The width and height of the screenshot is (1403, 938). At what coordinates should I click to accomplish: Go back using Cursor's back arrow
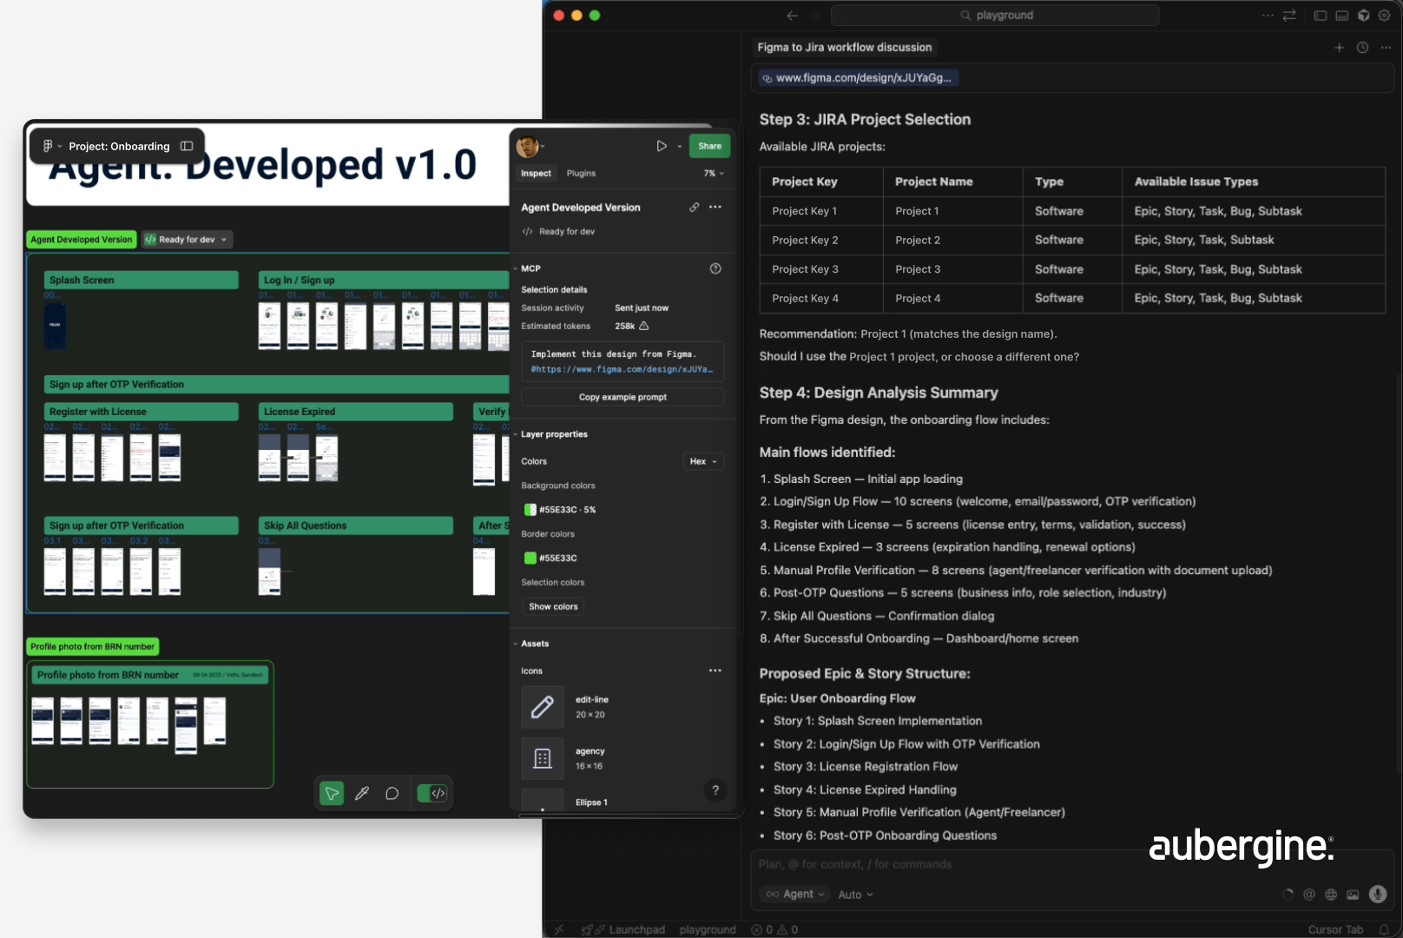click(792, 16)
